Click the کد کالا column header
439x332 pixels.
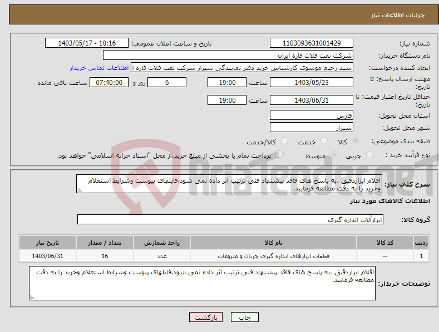(385, 243)
